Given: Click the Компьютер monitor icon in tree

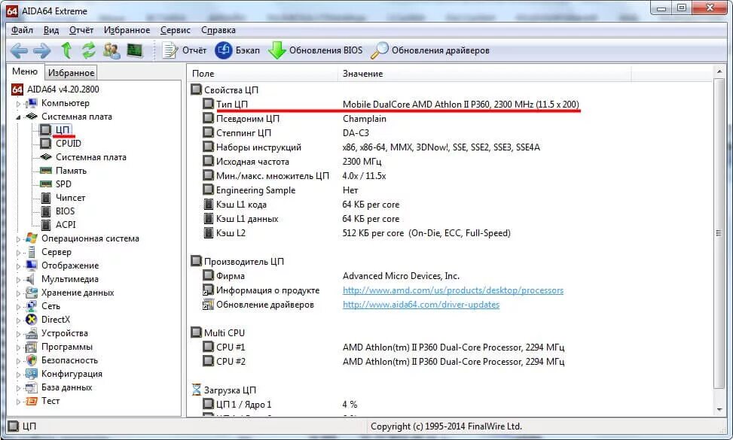Looking at the screenshot, I should pos(32,103).
